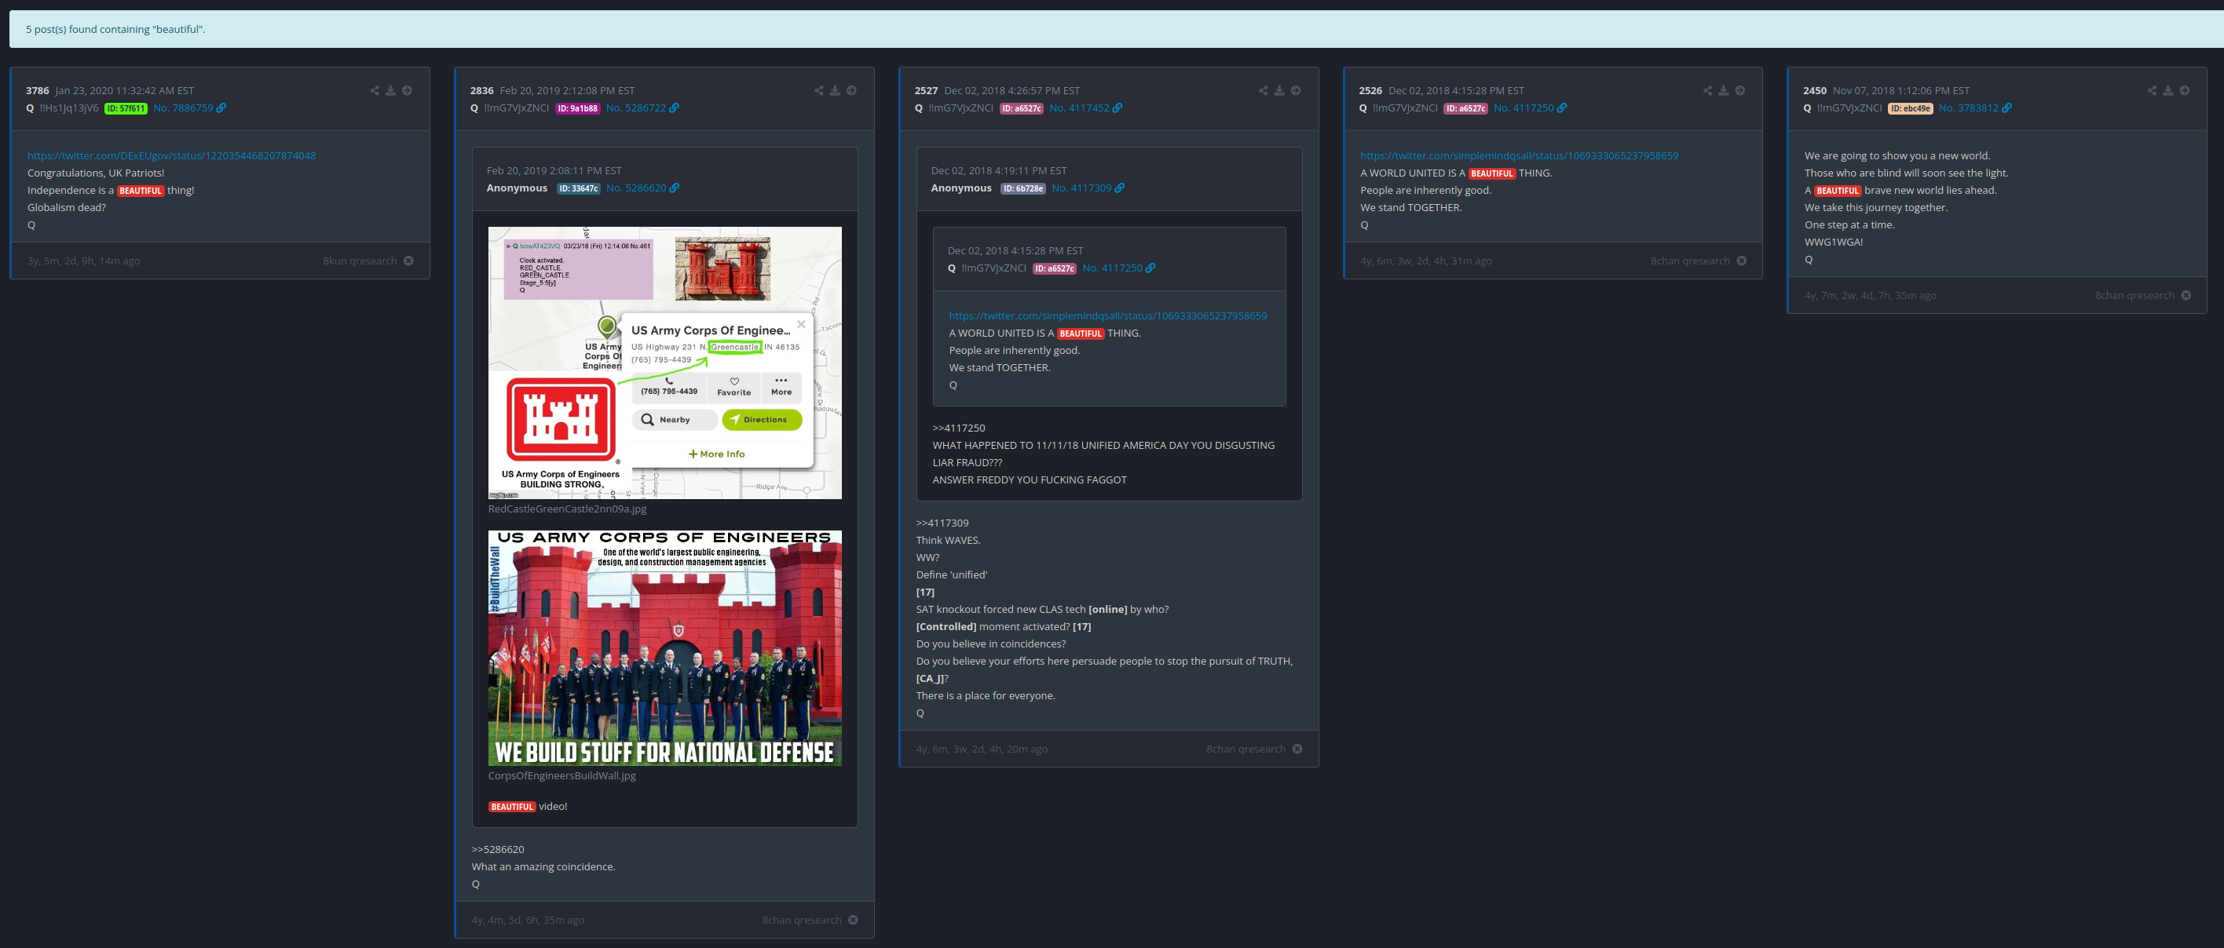The height and width of the screenshot is (948, 2224).
Task: Click circled X icon in post 2836 footer
Action: point(853,921)
